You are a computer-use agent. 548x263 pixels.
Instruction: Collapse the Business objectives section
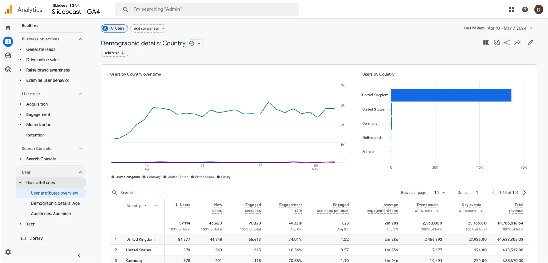(x=81, y=39)
